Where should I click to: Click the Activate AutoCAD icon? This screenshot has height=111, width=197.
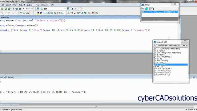point(38,13)
